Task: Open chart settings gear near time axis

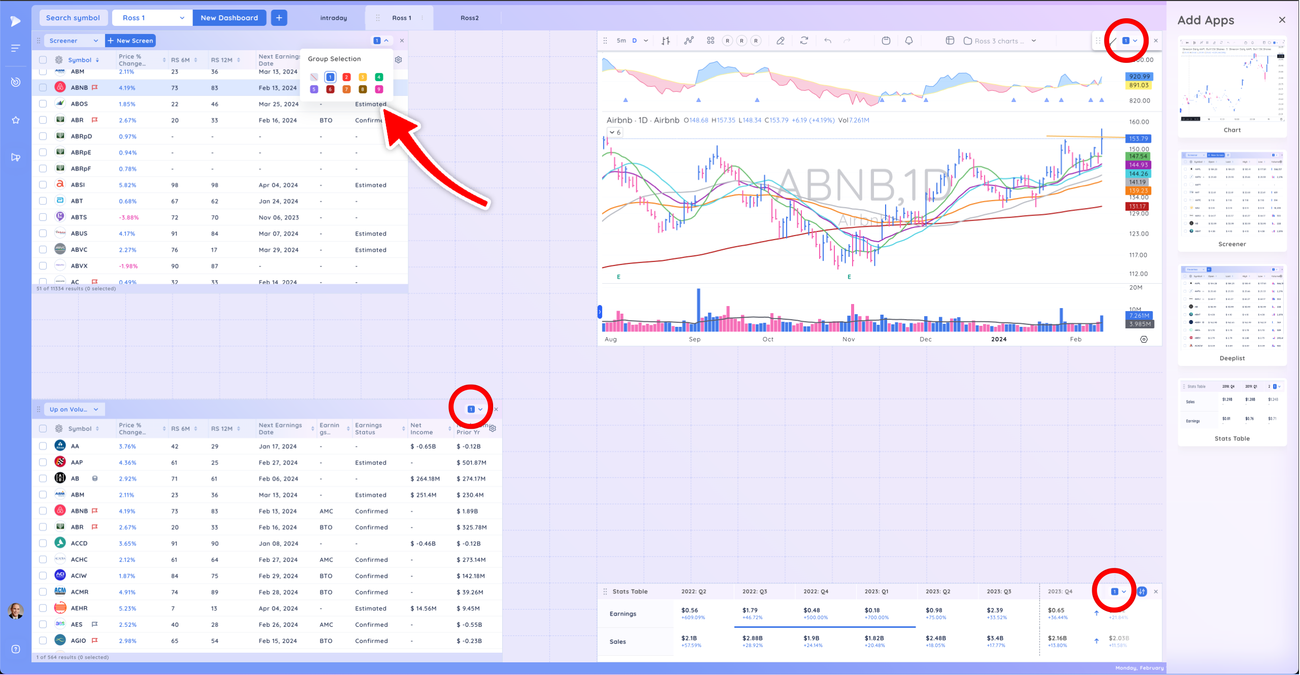Action: pos(1144,340)
